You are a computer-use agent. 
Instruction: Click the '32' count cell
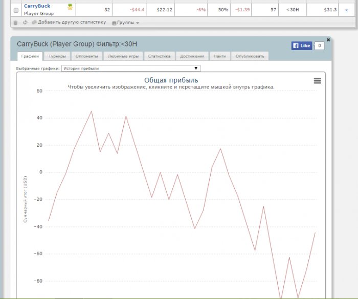(94, 10)
